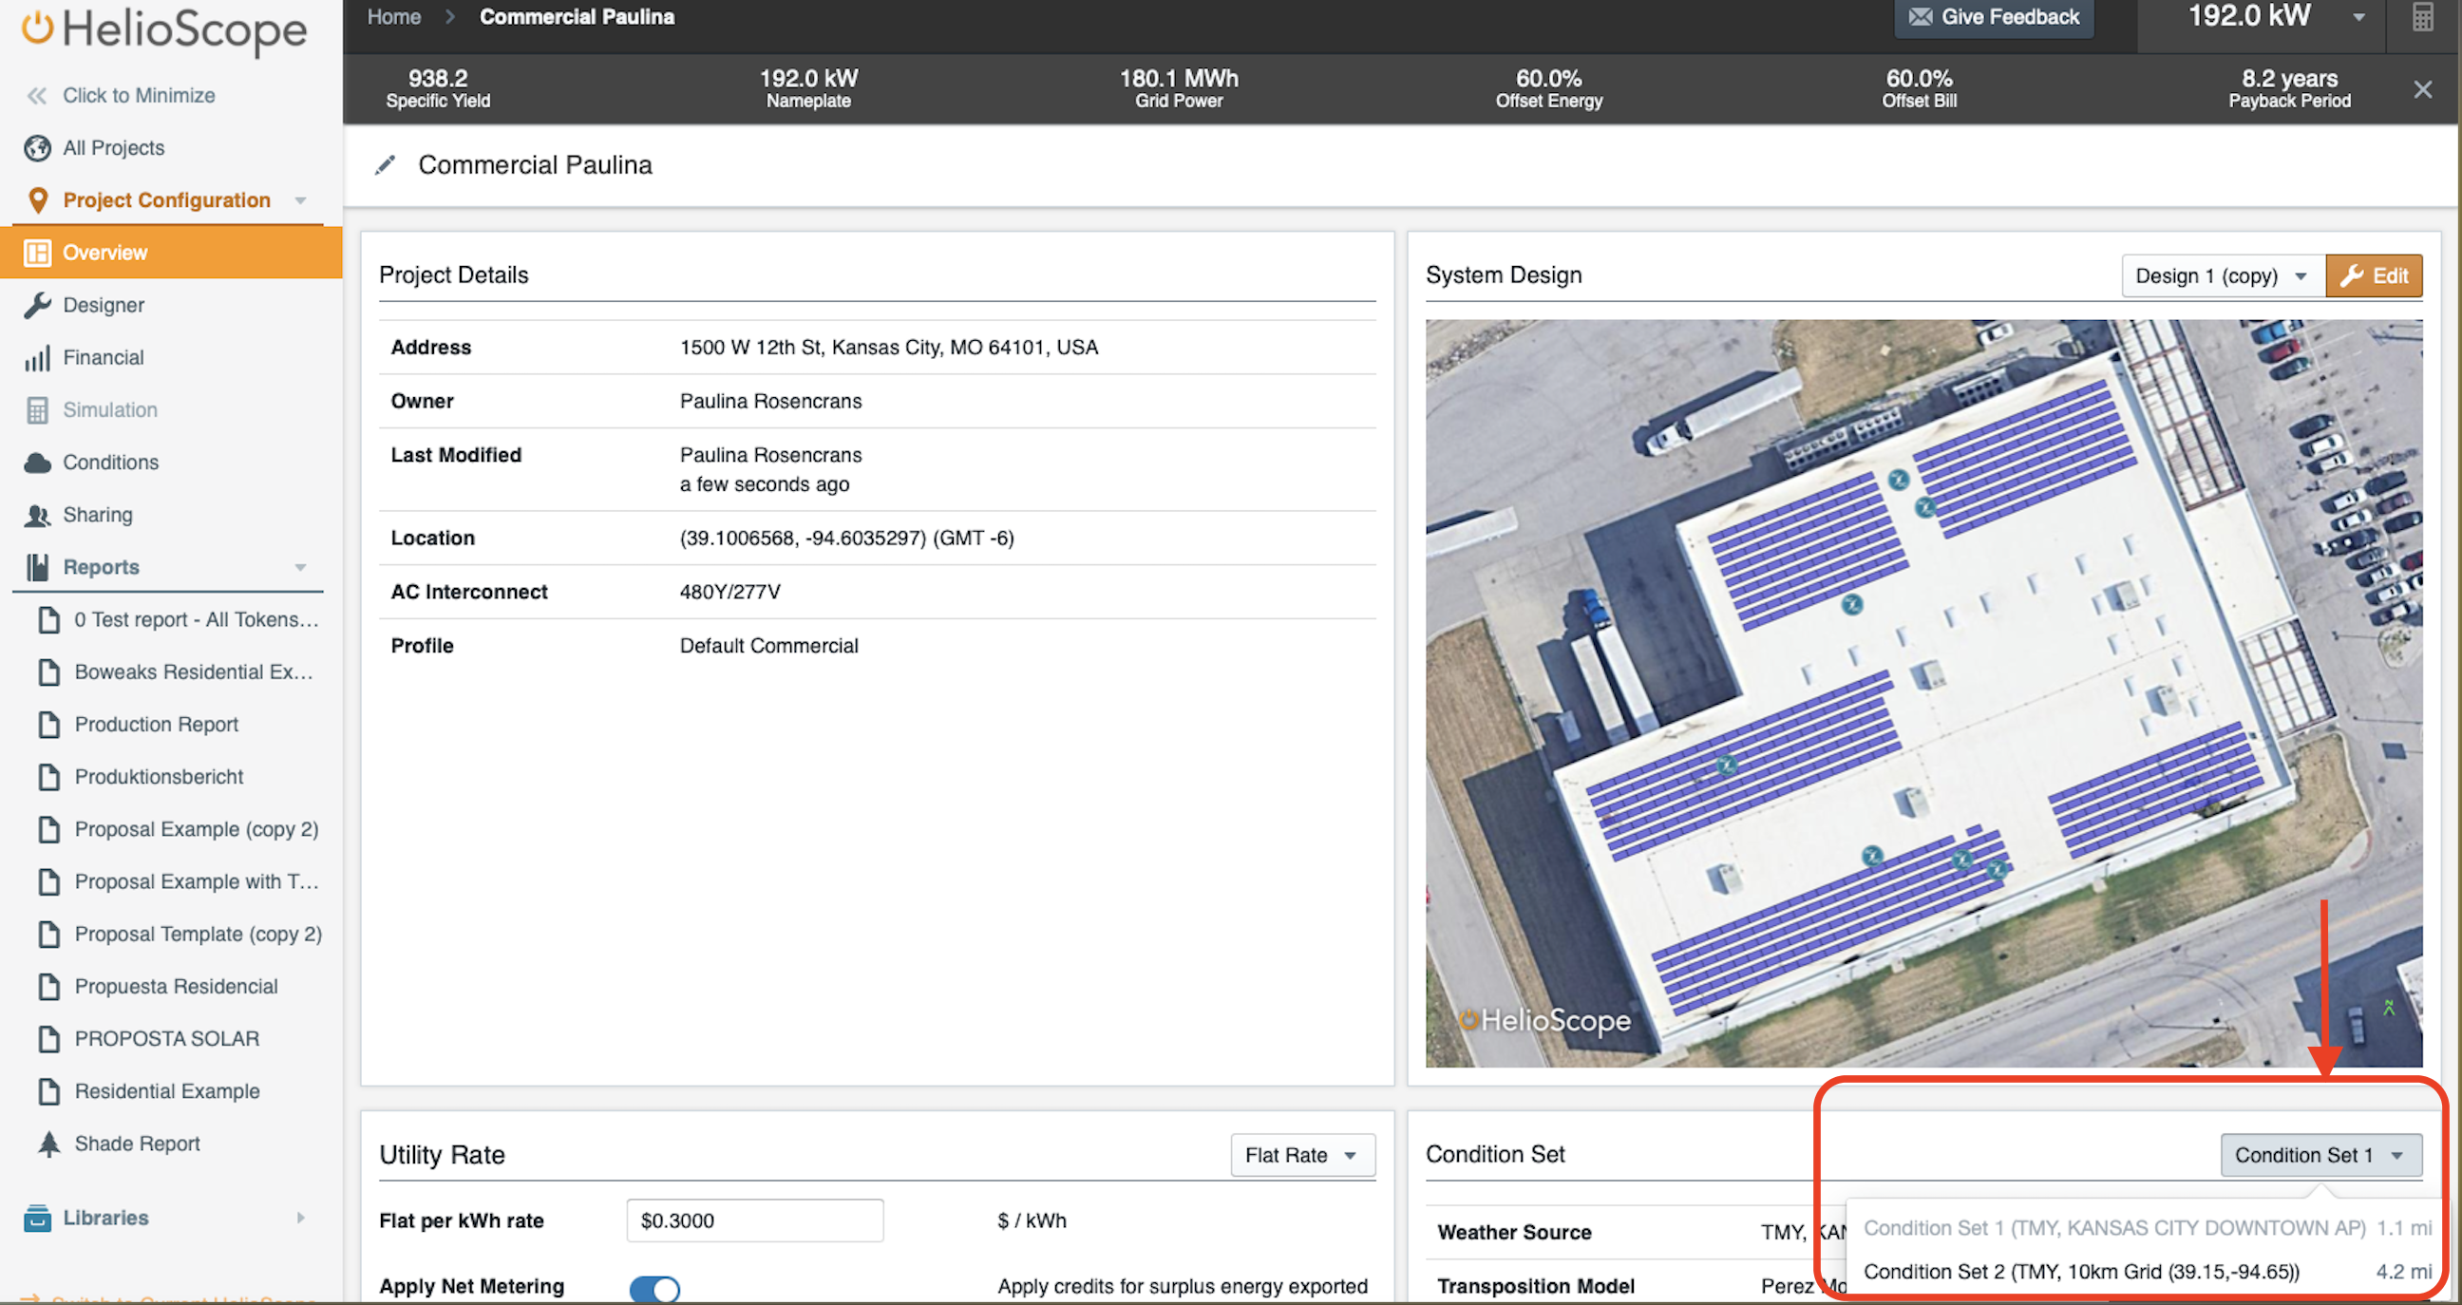This screenshot has width=2462, height=1305.
Task: Click the 480Y/277V AC Interconnect value
Action: pos(729,593)
